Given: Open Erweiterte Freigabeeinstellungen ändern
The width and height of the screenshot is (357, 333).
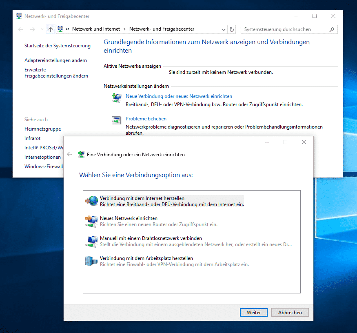Looking at the screenshot, I should point(56,73).
